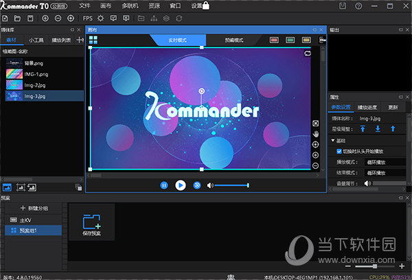Click the grayed refresh sync icon

(179, 19)
